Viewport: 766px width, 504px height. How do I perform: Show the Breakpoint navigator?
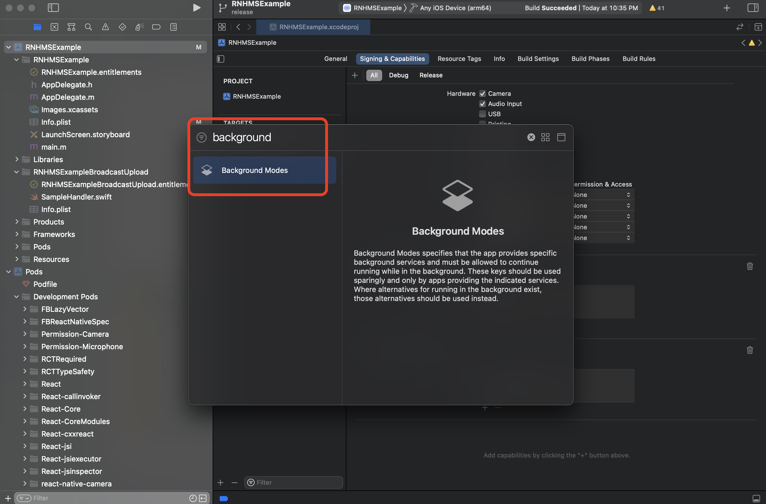pos(156,27)
